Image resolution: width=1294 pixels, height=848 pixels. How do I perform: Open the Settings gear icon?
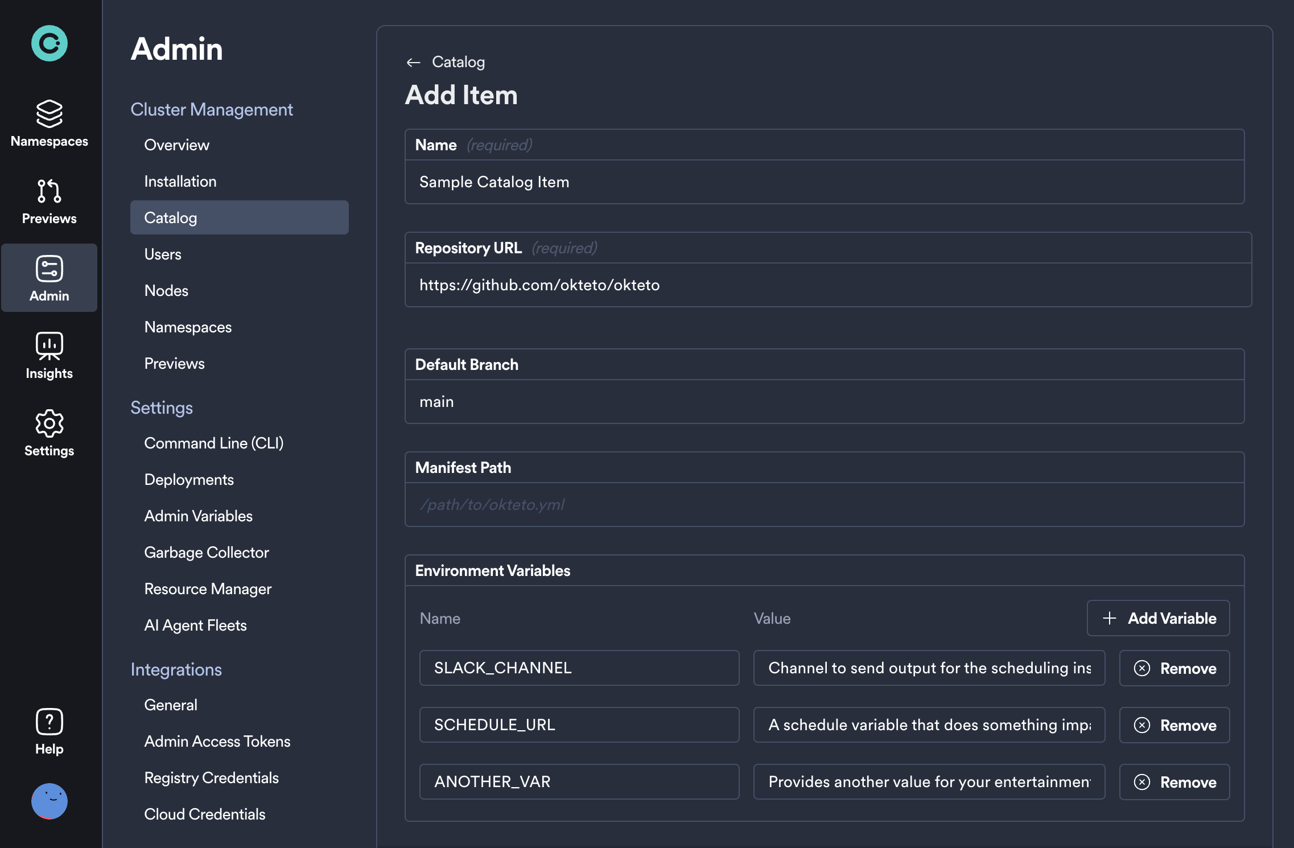(49, 423)
